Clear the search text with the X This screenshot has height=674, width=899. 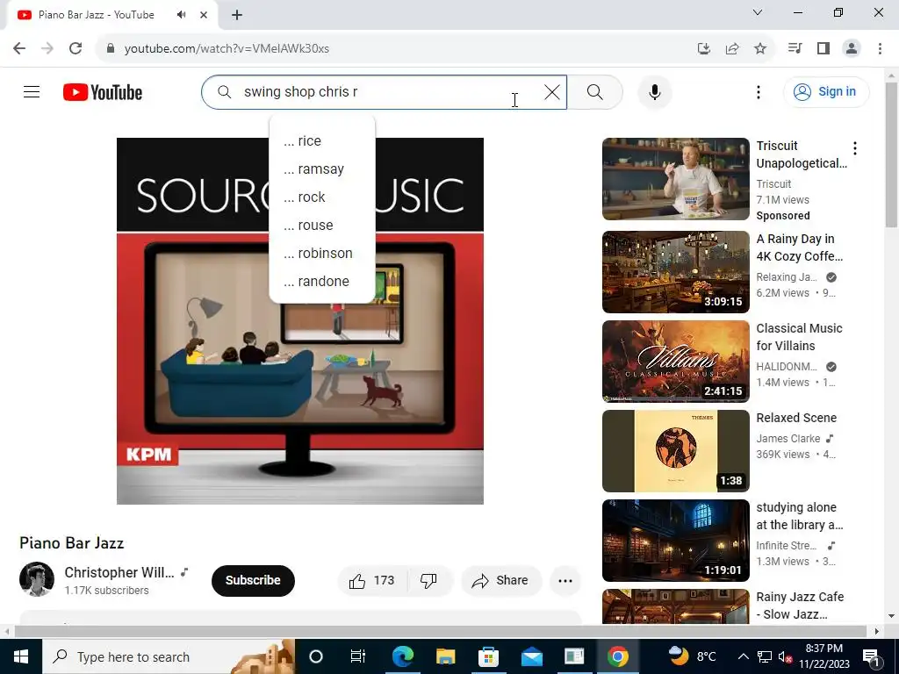click(x=551, y=91)
